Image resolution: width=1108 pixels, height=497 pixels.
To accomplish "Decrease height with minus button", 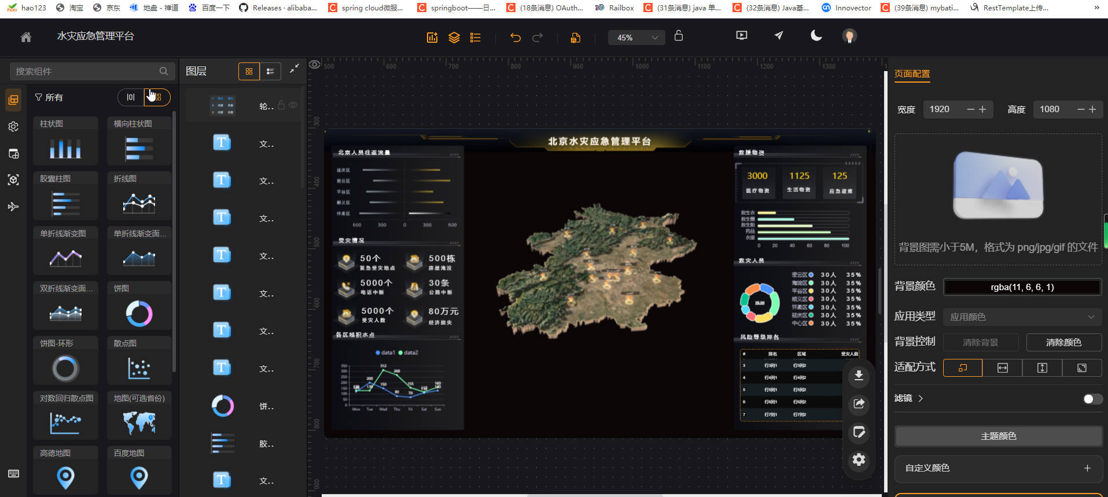I will [x=1081, y=109].
